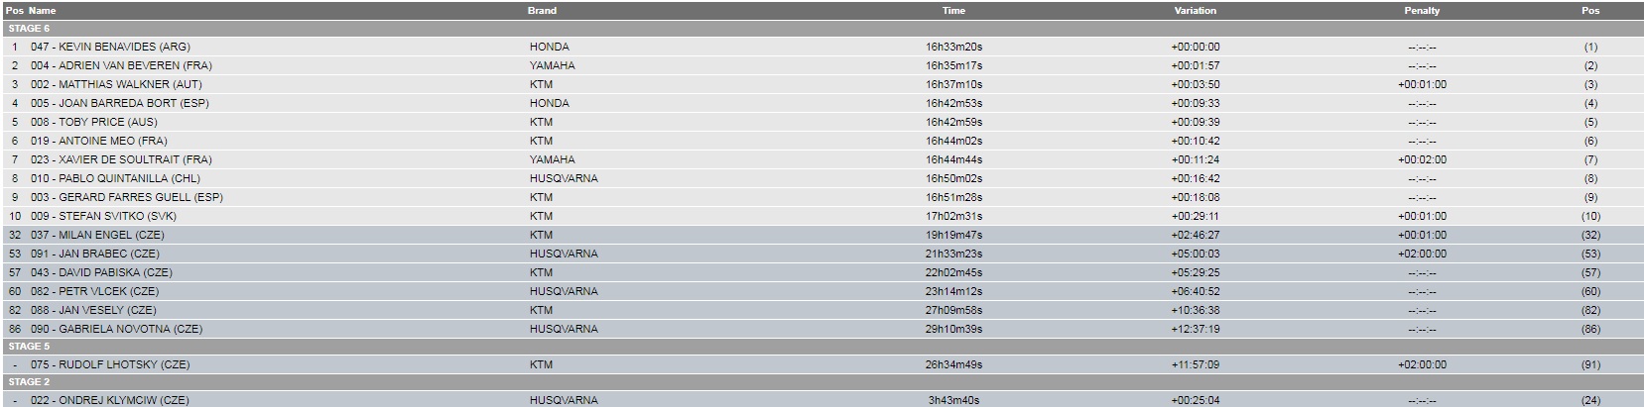1644x407 pixels.
Task: Click the Time column header
Action: coord(953,11)
